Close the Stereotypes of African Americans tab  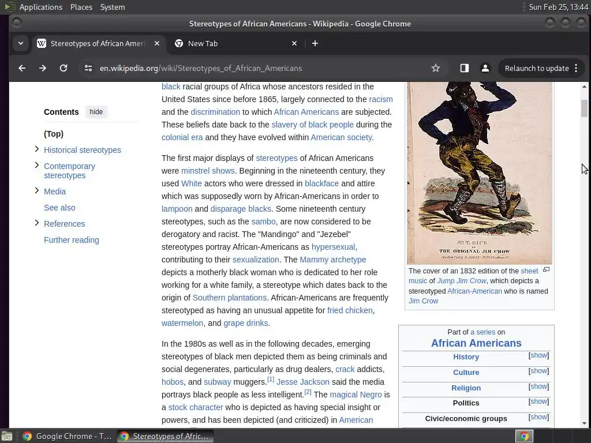tap(157, 43)
